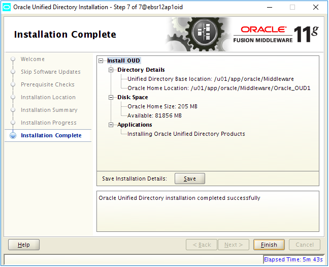The image size is (329, 267).
Task: Collapse the Applications tree node
Action: click(111, 125)
